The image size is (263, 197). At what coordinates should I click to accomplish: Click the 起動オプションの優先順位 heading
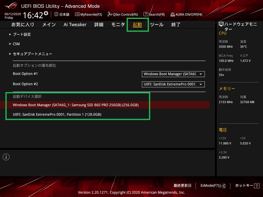(x=34, y=65)
